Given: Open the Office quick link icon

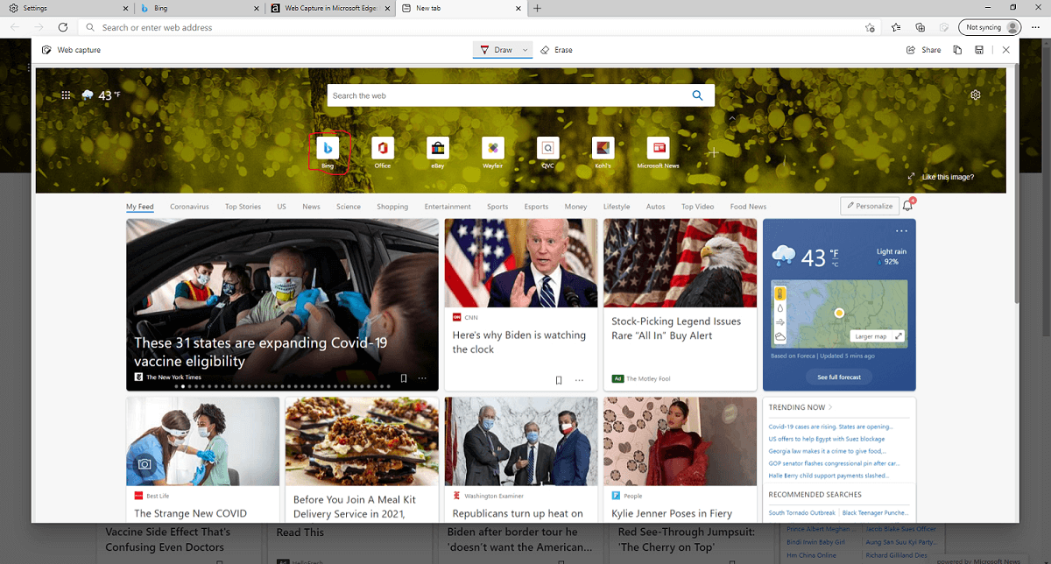Looking at the screenshot, I should pos(382,149).
